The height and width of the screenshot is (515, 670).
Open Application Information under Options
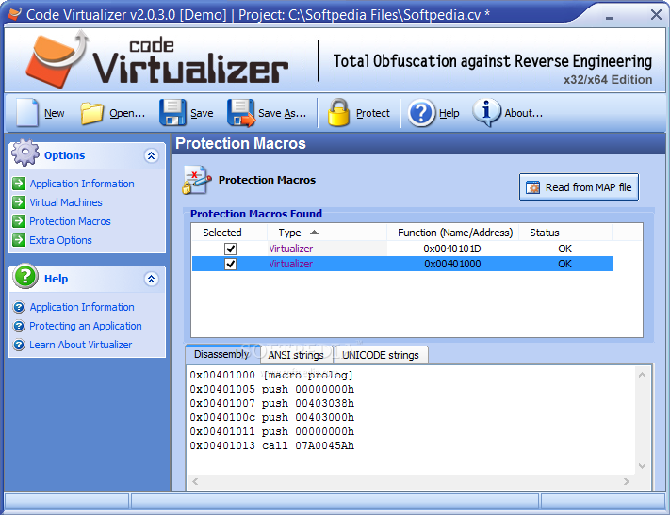[x=82, y=184]
